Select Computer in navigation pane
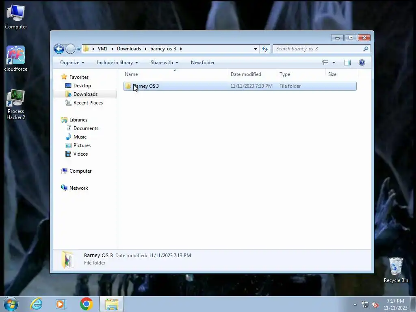The height and width of the screenshot is (312, 416). [80, 171]
